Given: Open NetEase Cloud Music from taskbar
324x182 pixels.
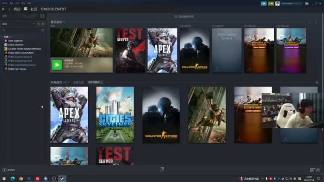Looking at the screenshot, I should pyautogui.click(x=37, y=178).
